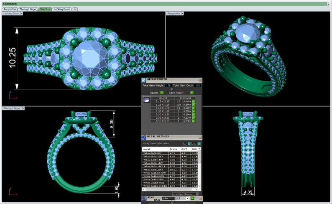Image resolution: width=332 pixels, height=204 pixels.
Task: Click the Gem Reporter panel icon
Action: click(x=143, y=80)
